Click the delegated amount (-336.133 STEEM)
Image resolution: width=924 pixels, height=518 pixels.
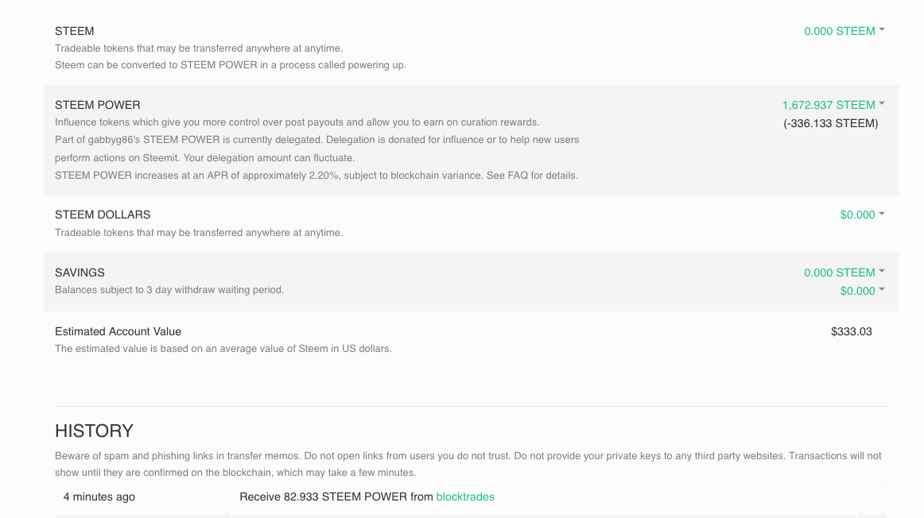coord(830,123)
